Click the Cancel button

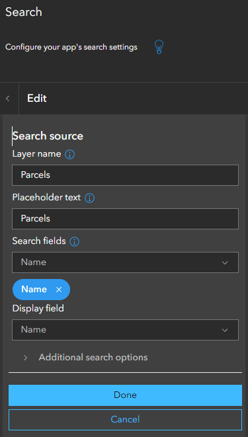point(125,419)
